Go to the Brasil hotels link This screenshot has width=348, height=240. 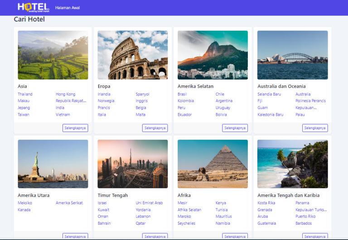tap(182, 94)
